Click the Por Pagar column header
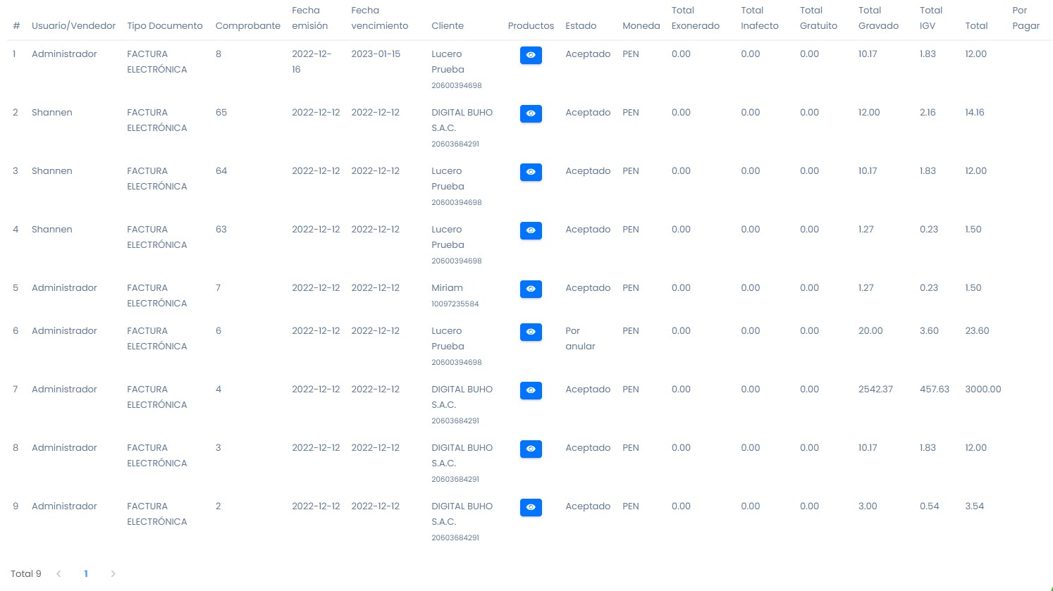Image resolution: width=1053 pixels, height=591 pixels. 1026,18
